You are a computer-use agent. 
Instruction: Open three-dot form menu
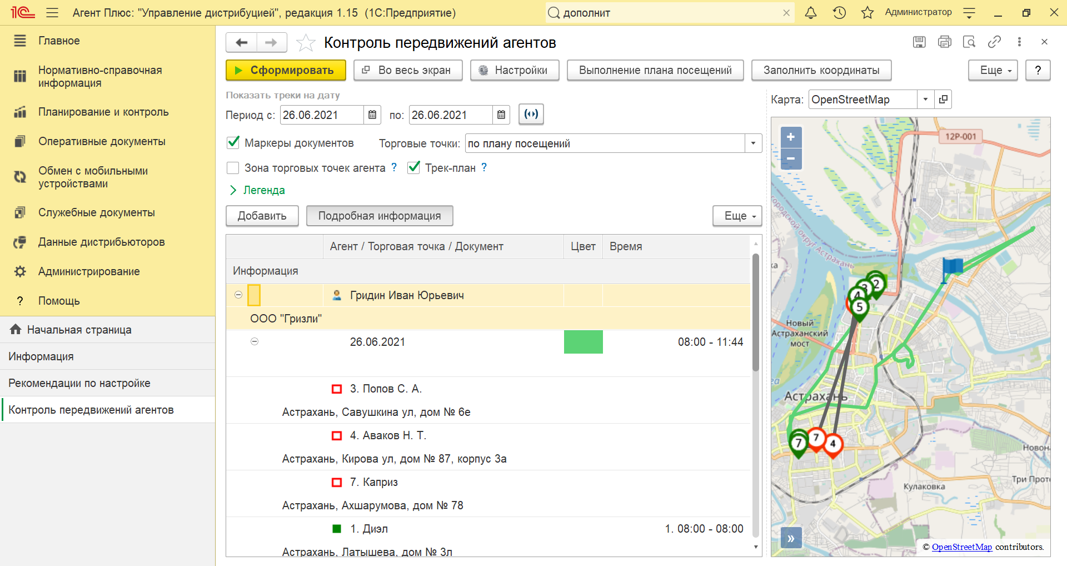click(x=1019, y=42)
